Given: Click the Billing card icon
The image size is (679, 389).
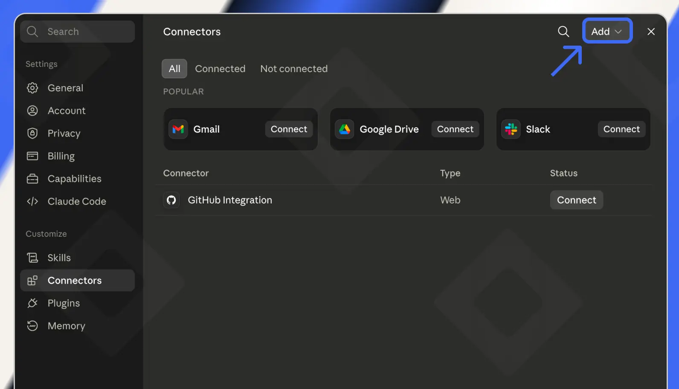Looking at the screenshot, I should [x=32, y=156].
